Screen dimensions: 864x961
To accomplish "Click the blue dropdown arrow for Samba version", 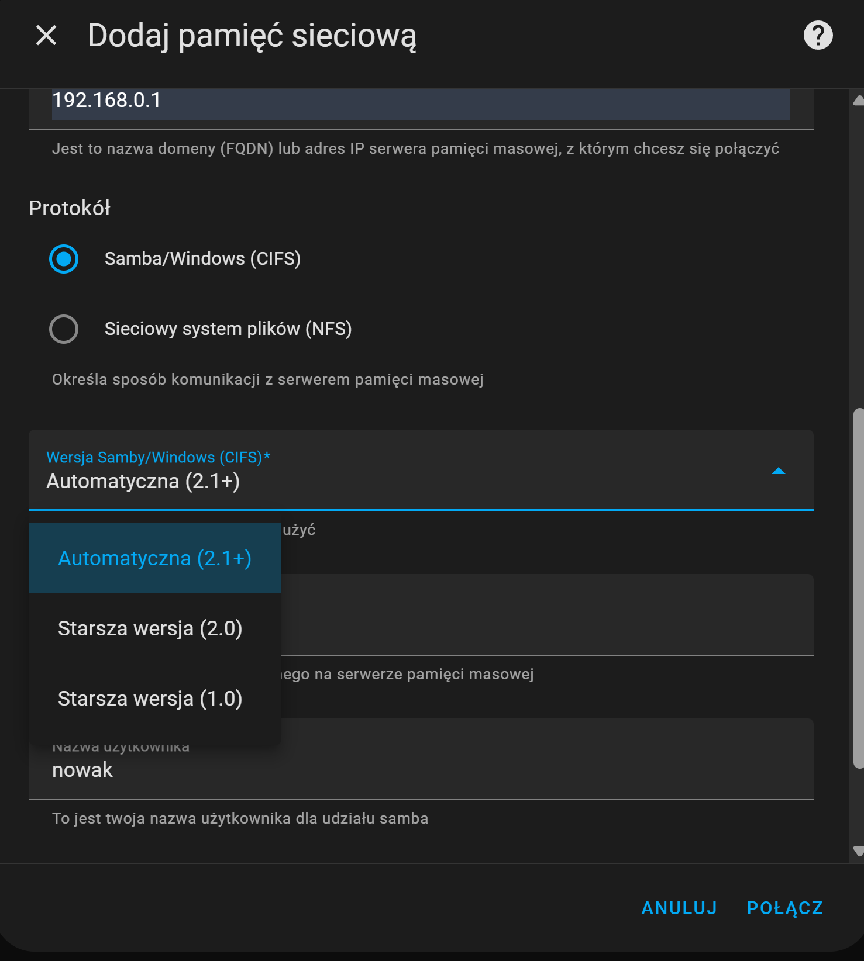I will pyautogui.click(x=778, y=471).
